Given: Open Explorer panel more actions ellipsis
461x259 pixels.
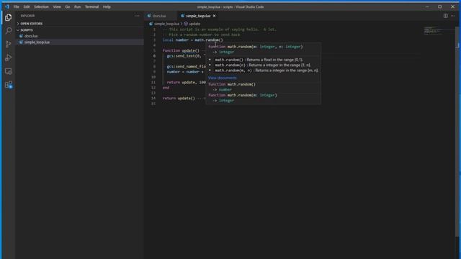Looking at the screenshot, I should coord(138,16).
